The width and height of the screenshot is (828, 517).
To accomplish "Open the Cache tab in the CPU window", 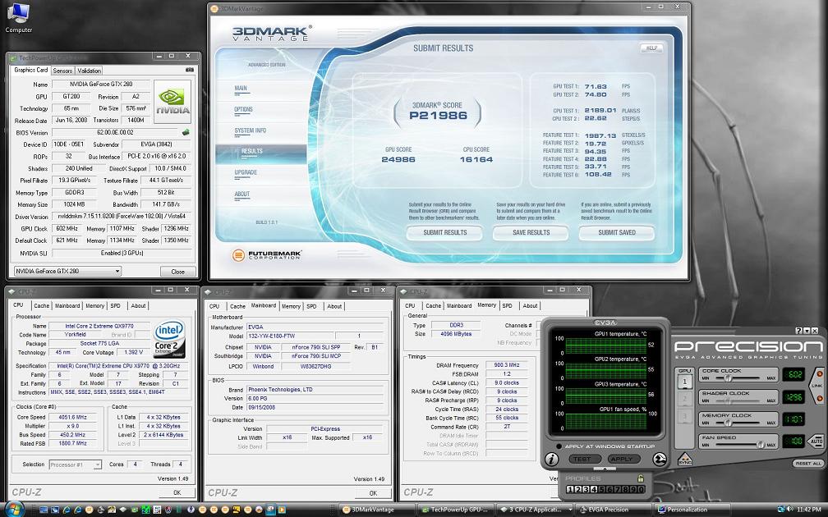I will [41, 305].
